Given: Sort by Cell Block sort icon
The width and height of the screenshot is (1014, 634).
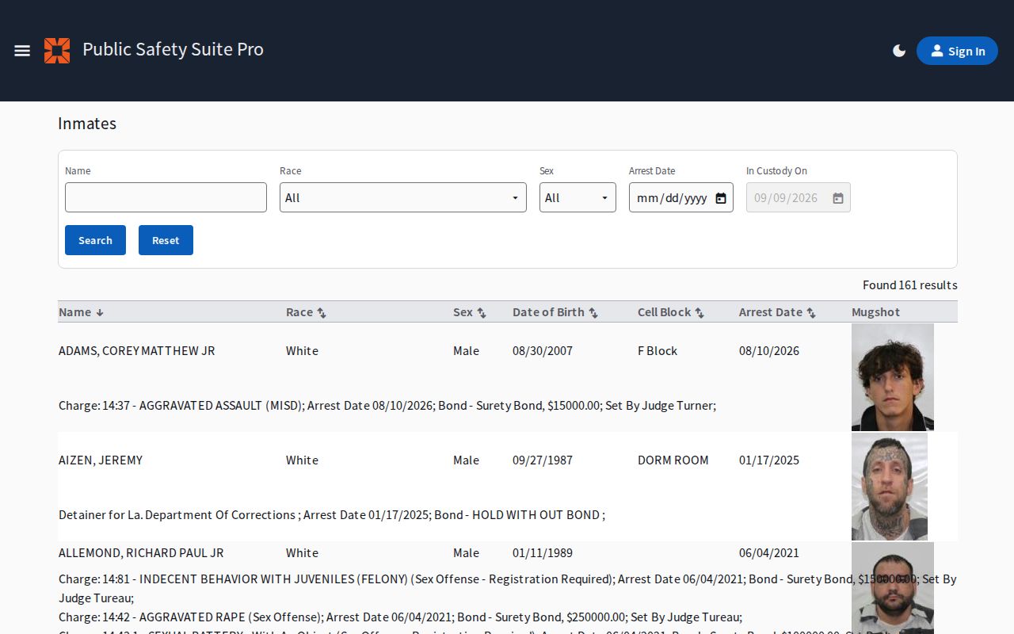Looking at the screenshot, I should click(700, 313).
